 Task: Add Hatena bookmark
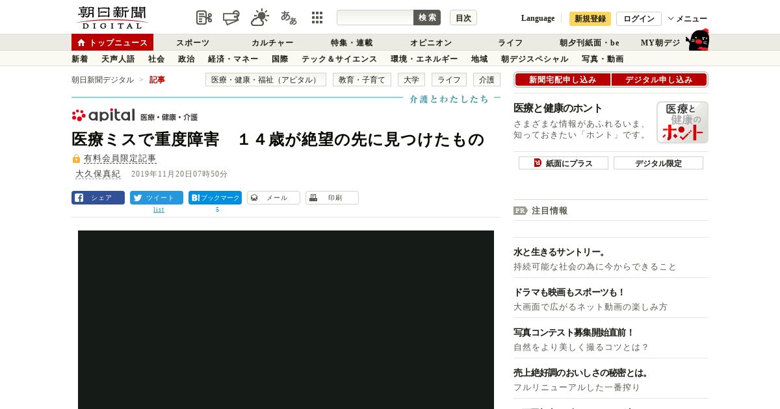point(215,198)
